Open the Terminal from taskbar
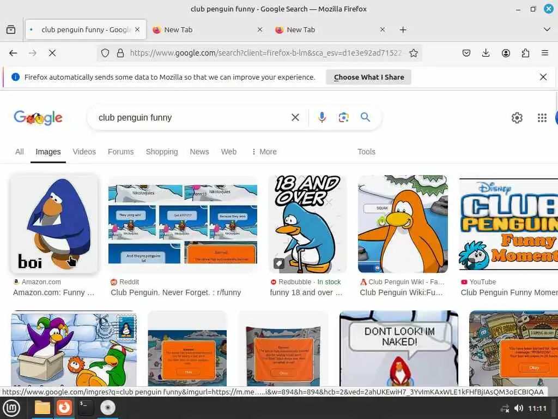This screenshot has width=558, height=419. pyautogui.click(x=86, y=408)
